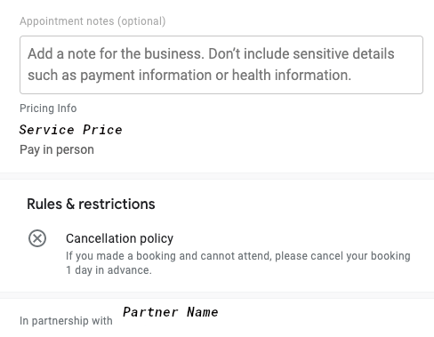Select the 'Service Price' text

pos(70,130)
